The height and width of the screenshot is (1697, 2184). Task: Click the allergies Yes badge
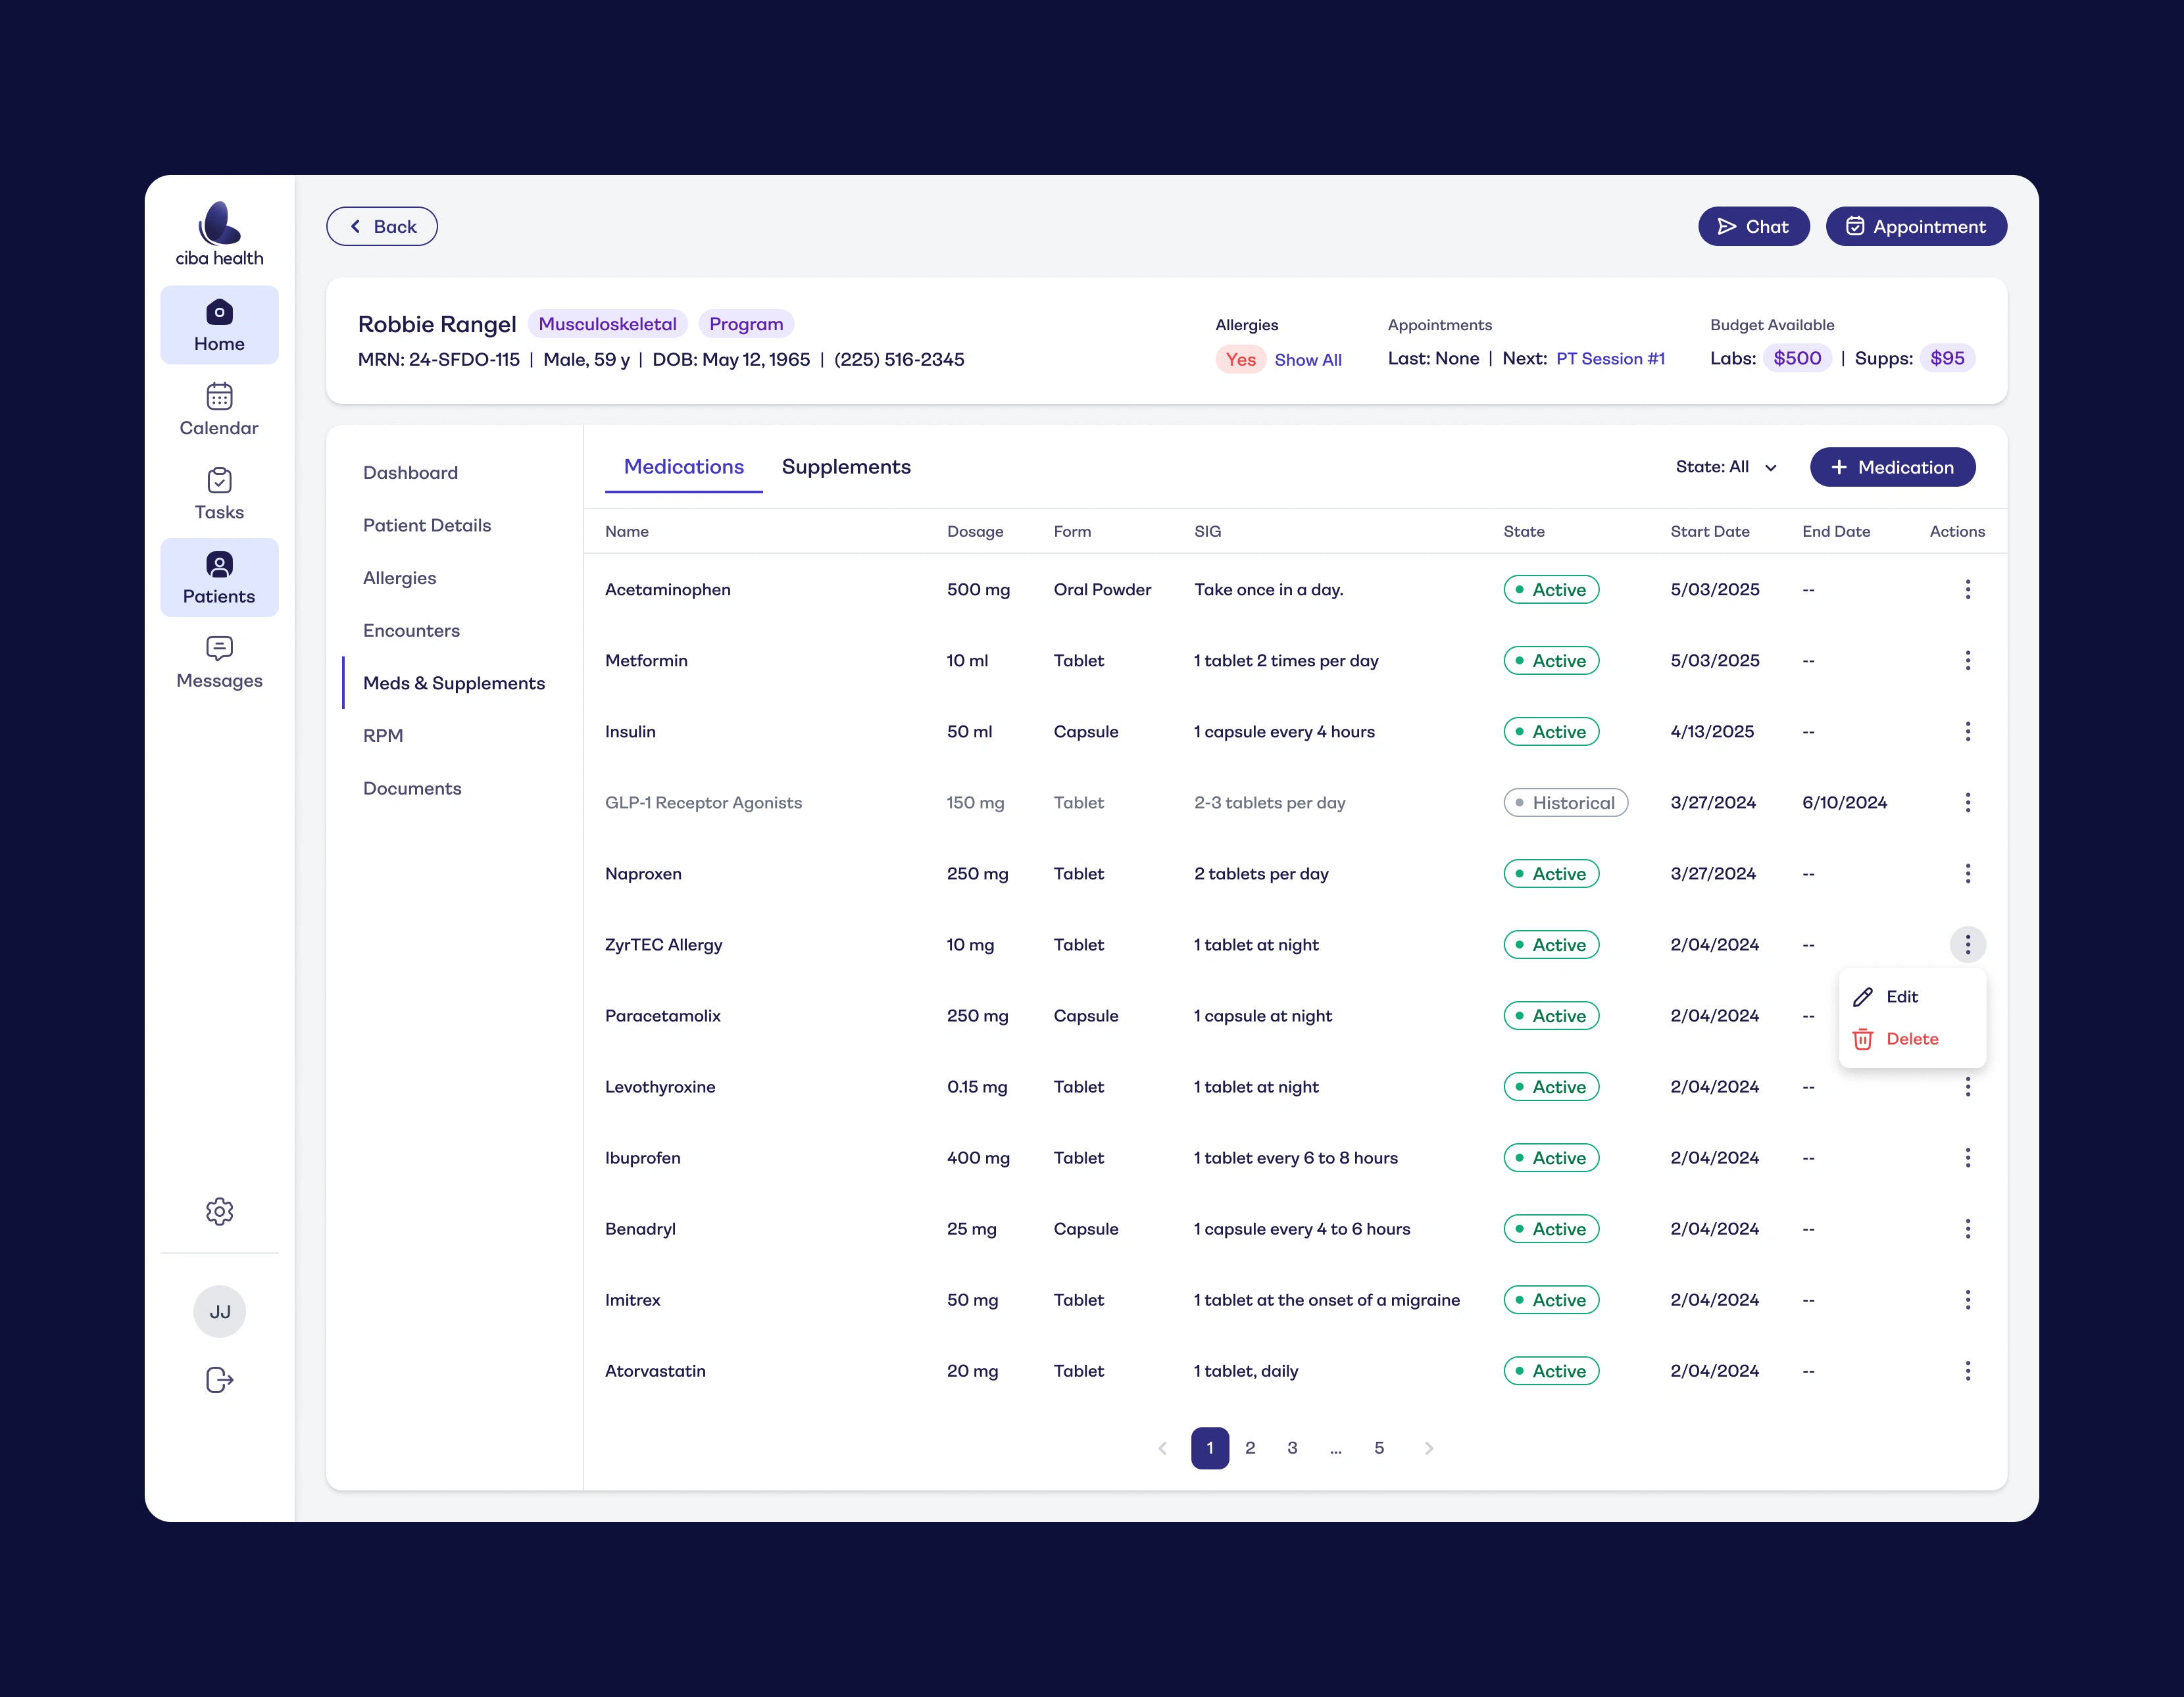tap(1241, 360)
